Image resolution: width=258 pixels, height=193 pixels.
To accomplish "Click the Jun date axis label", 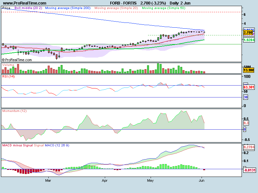I will (x=202, y=180).
